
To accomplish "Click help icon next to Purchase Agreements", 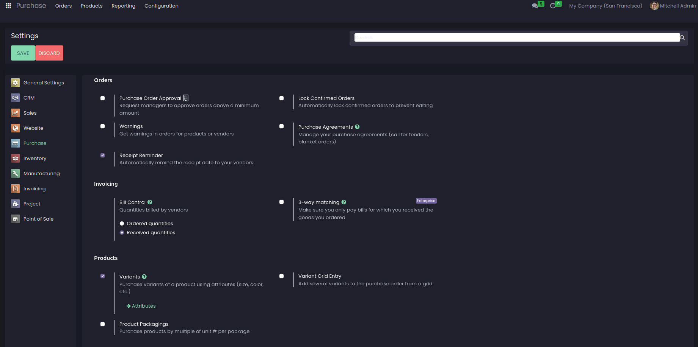I will (x=357, y=127).
